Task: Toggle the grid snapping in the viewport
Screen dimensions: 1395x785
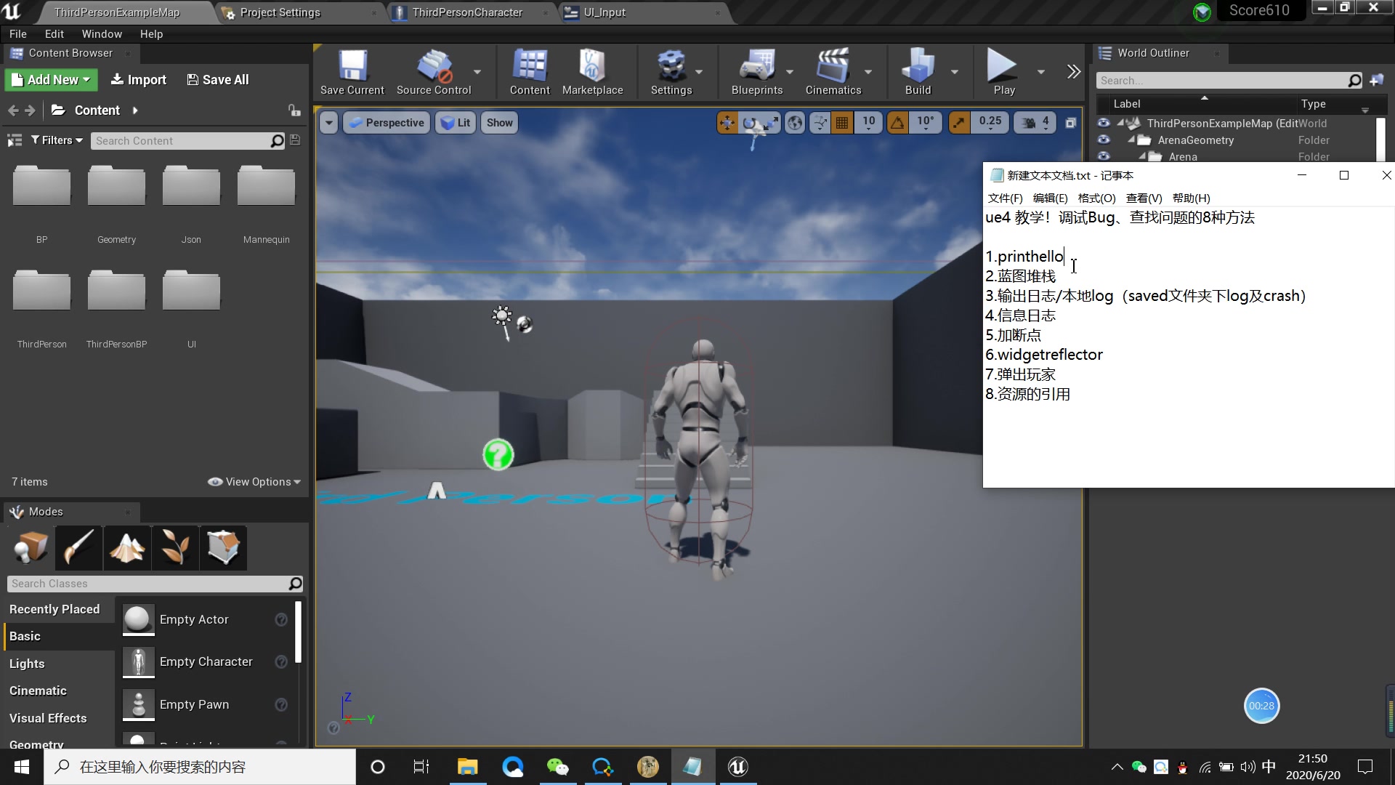Action: click(842, 122)
